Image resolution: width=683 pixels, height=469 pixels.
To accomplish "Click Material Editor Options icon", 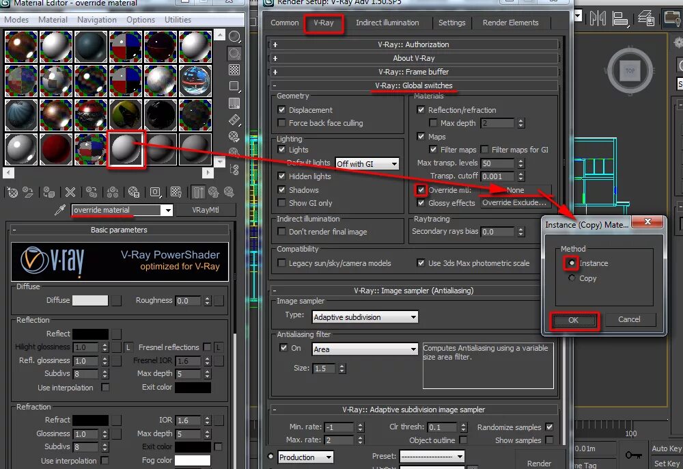I will [234, 137].
